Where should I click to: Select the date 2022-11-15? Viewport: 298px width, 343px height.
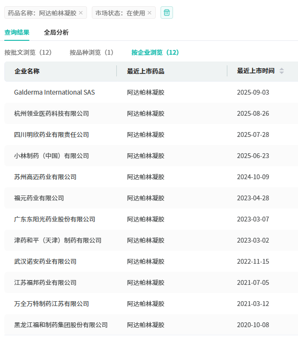tap(253, 261)
